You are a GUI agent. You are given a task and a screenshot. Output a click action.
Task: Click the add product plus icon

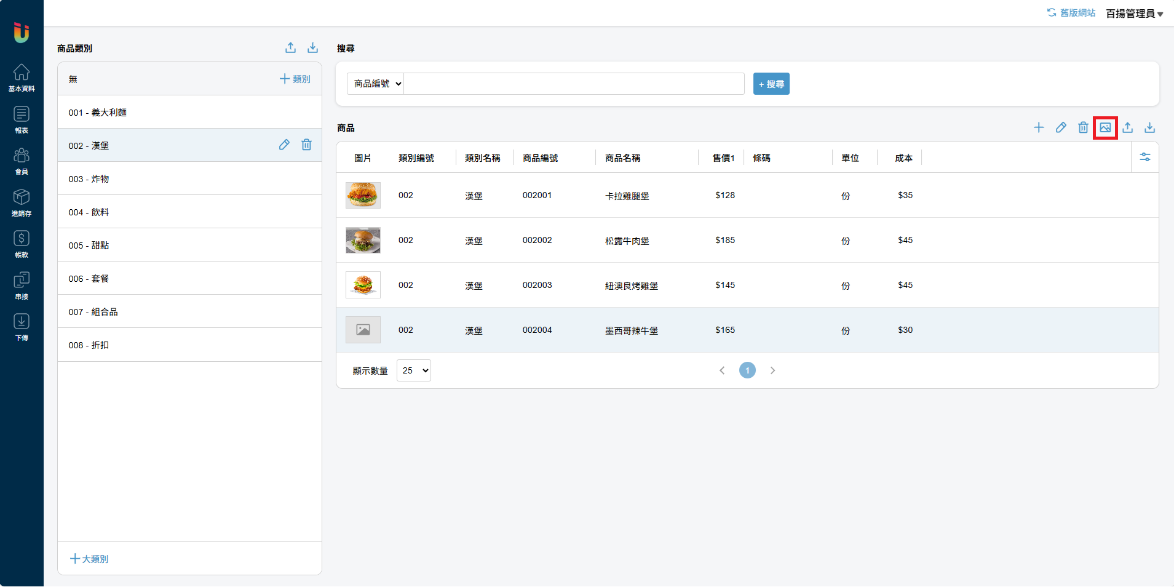pyautogui.click(x=1039, y=127)
